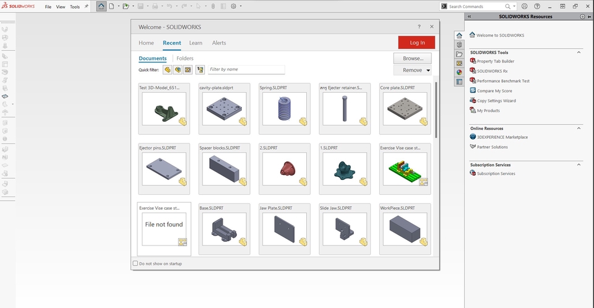The width and height of the screenshot is (594, 308).
Task: Open the user login icon in the title bar
Action: pyautogui.click(x=524, y=6)
